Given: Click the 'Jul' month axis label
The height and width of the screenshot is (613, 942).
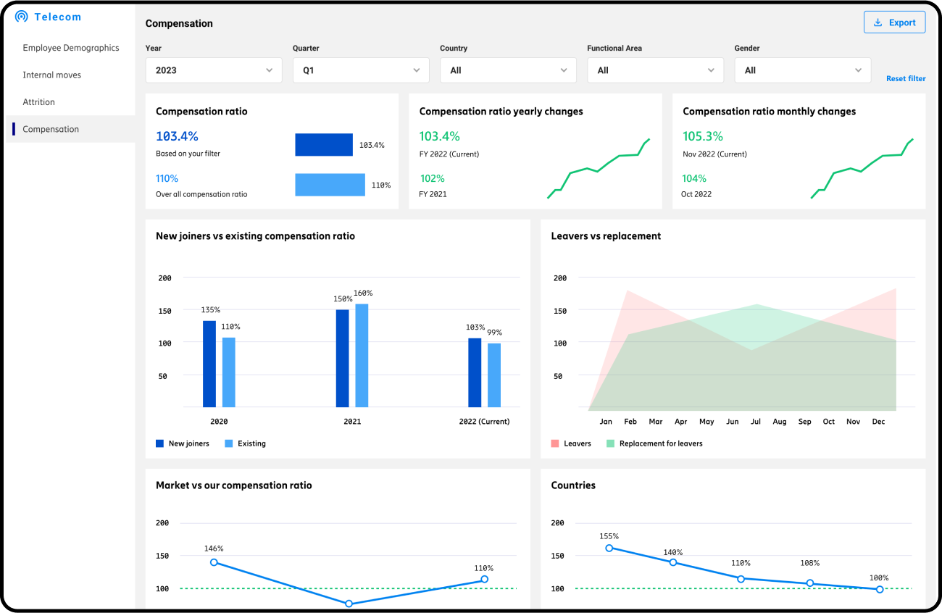Looking at the screenshot, I should [x=755, y=422].
